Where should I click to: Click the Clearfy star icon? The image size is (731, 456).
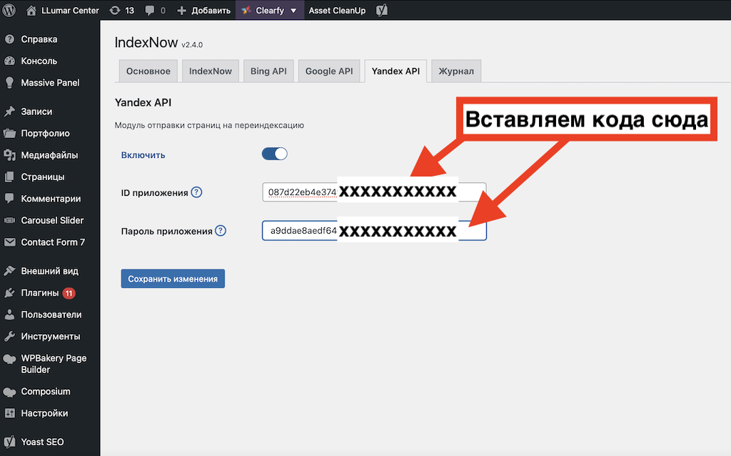(x=246, y=10)
